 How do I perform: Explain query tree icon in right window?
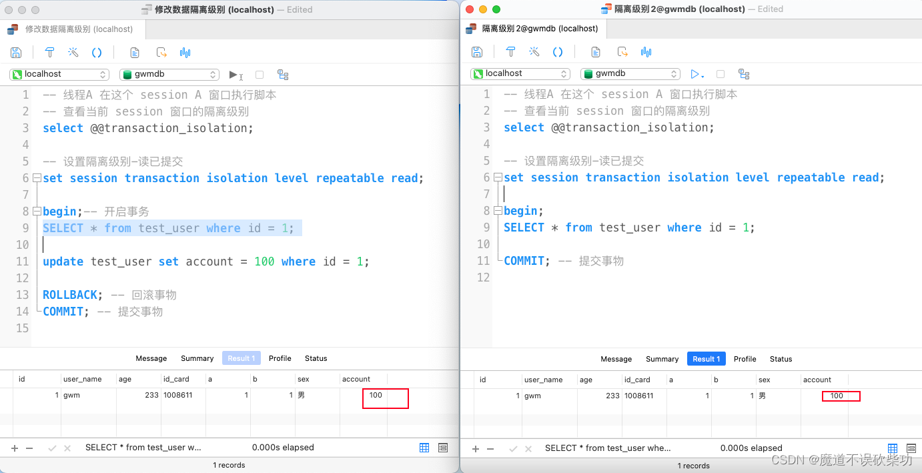(x=744, y=74)
